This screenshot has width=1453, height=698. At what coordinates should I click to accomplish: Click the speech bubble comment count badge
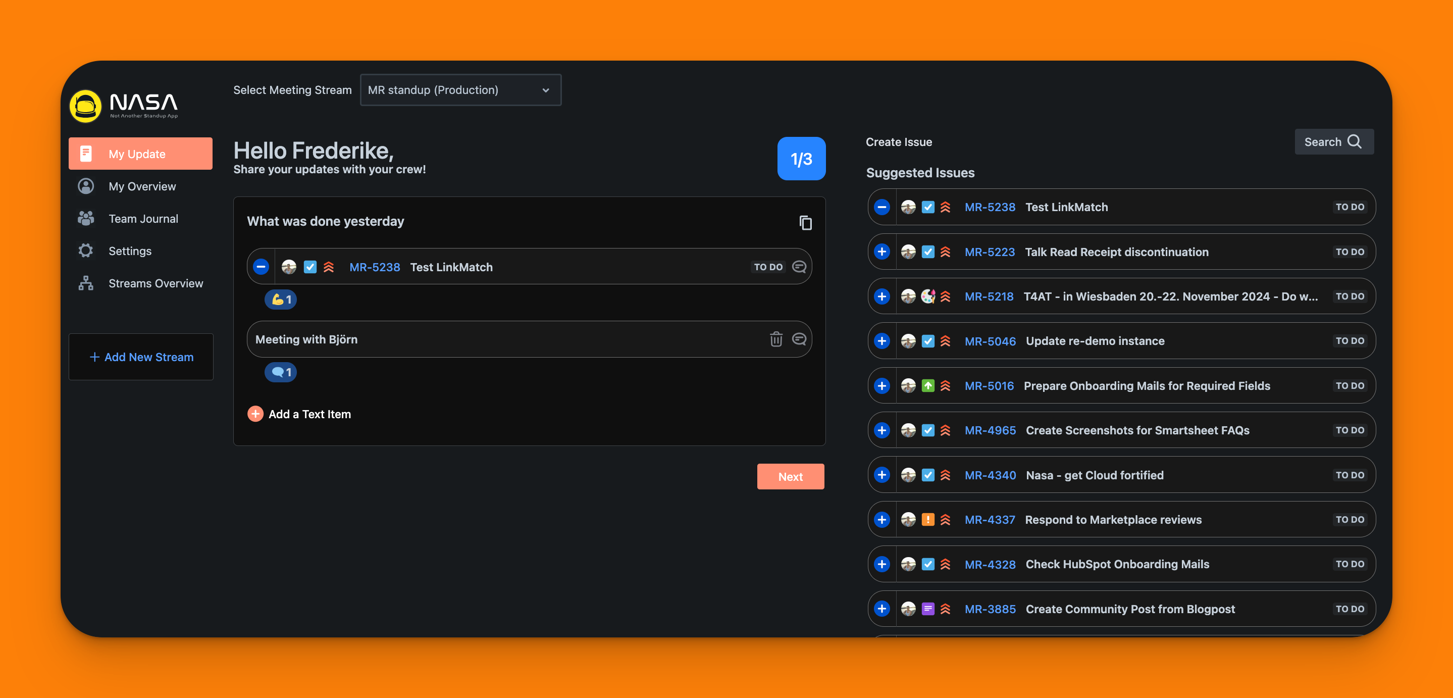[281, 372]
